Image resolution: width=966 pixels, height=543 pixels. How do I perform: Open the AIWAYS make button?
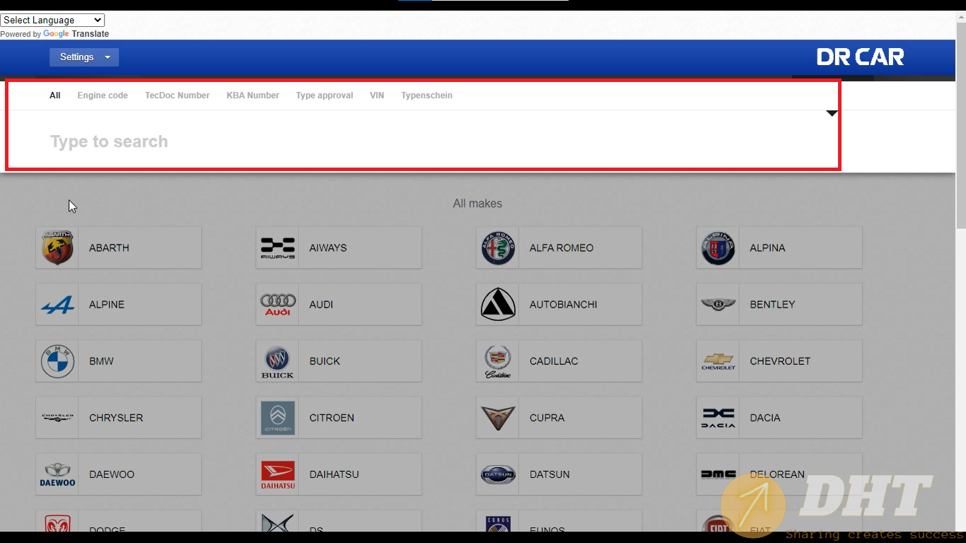[339, 247]
